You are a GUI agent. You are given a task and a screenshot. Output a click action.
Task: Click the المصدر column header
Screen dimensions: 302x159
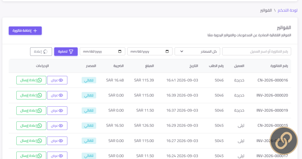91,66
